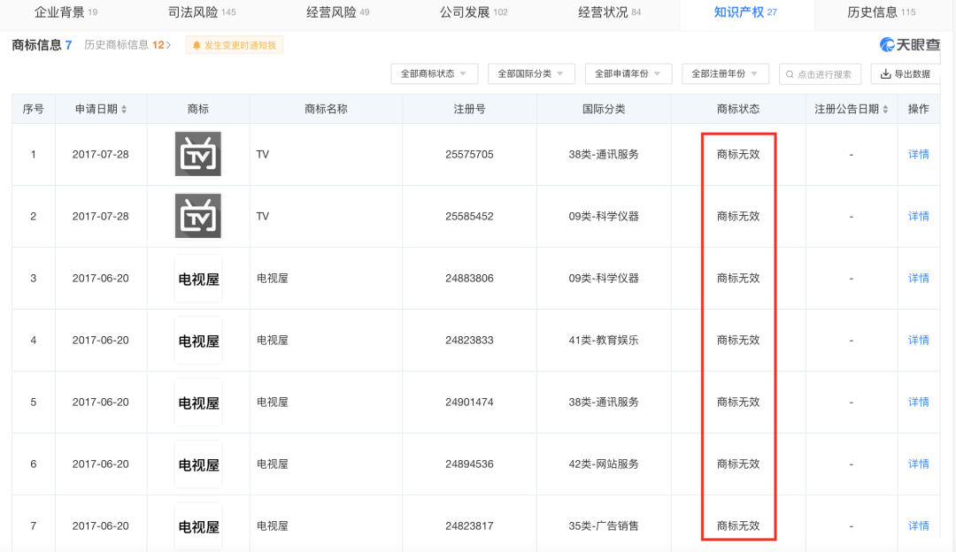The width and height of the screenshot is (956, 552).
Task: Click registration number 24823817
Action: (469, 525)
